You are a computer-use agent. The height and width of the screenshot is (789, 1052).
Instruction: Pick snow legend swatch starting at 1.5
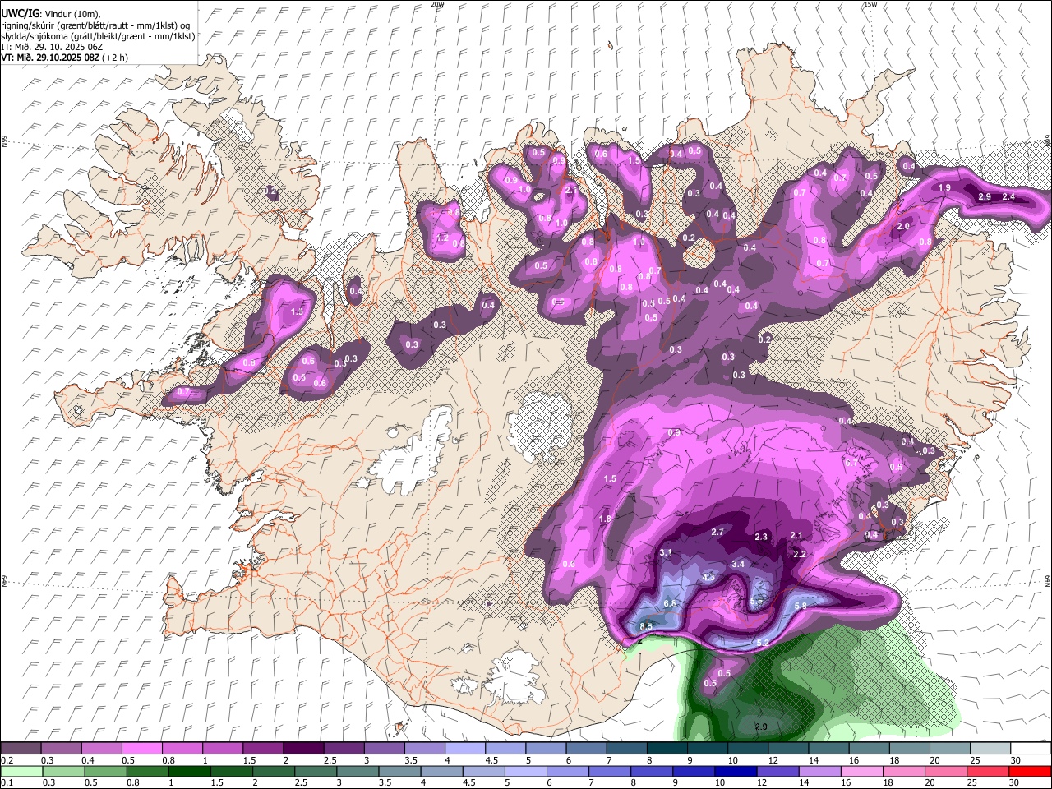click(262, 748)
